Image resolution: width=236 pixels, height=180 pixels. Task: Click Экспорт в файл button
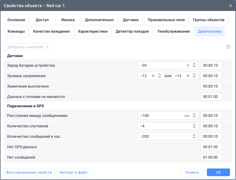(x=73, y=172)
